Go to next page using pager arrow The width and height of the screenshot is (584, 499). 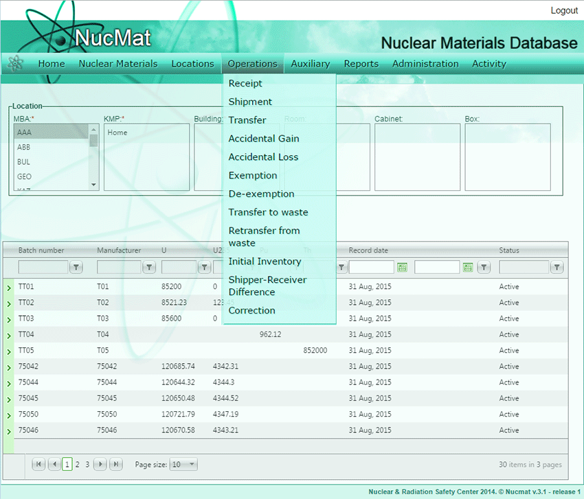[x=100, y=464]
